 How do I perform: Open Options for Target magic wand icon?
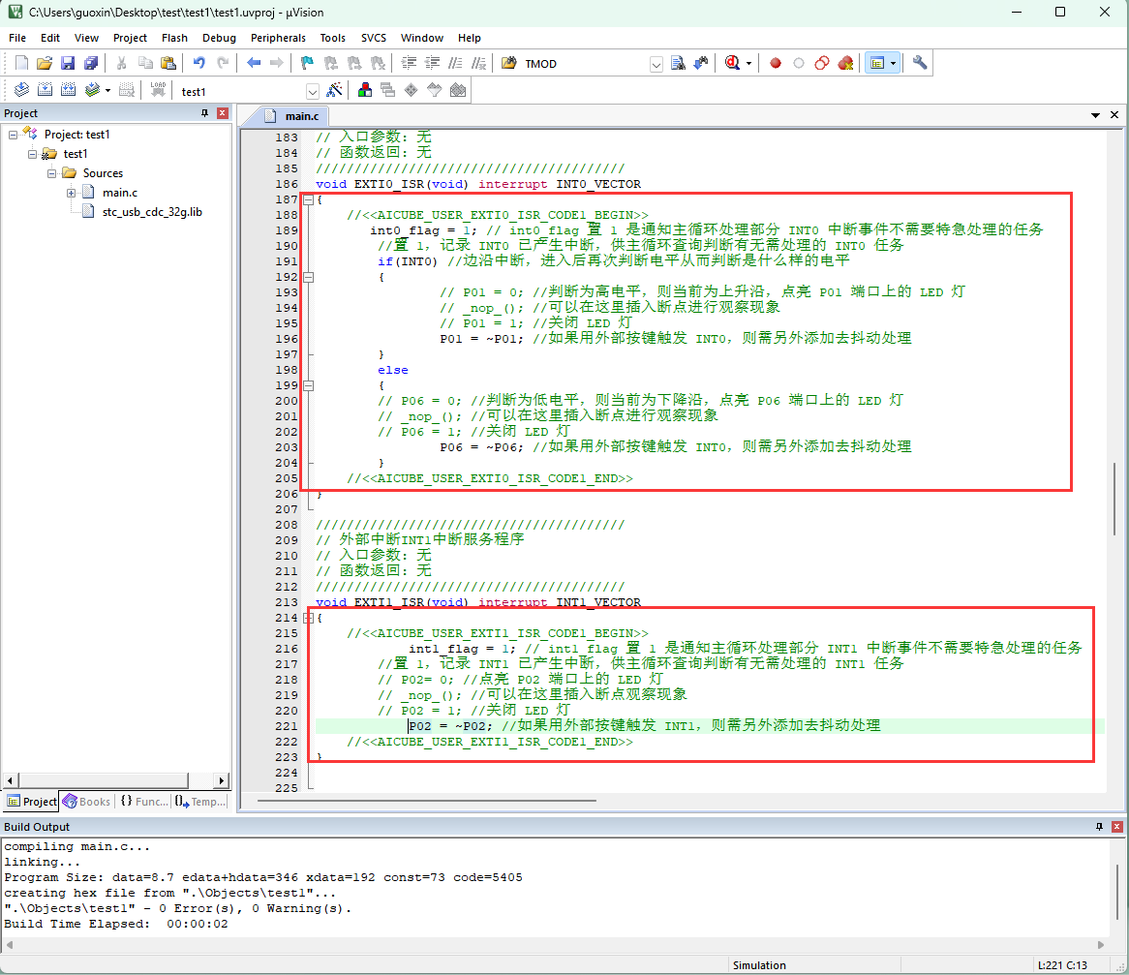[x=335, y=90]
